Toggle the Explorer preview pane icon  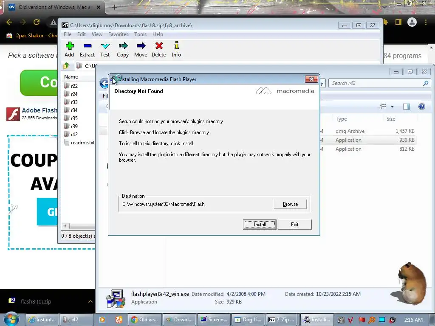click(407, 107)
